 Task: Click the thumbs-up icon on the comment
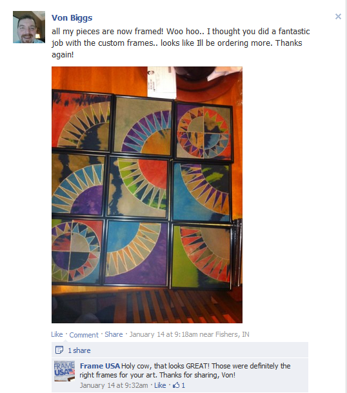click(176, 385)
